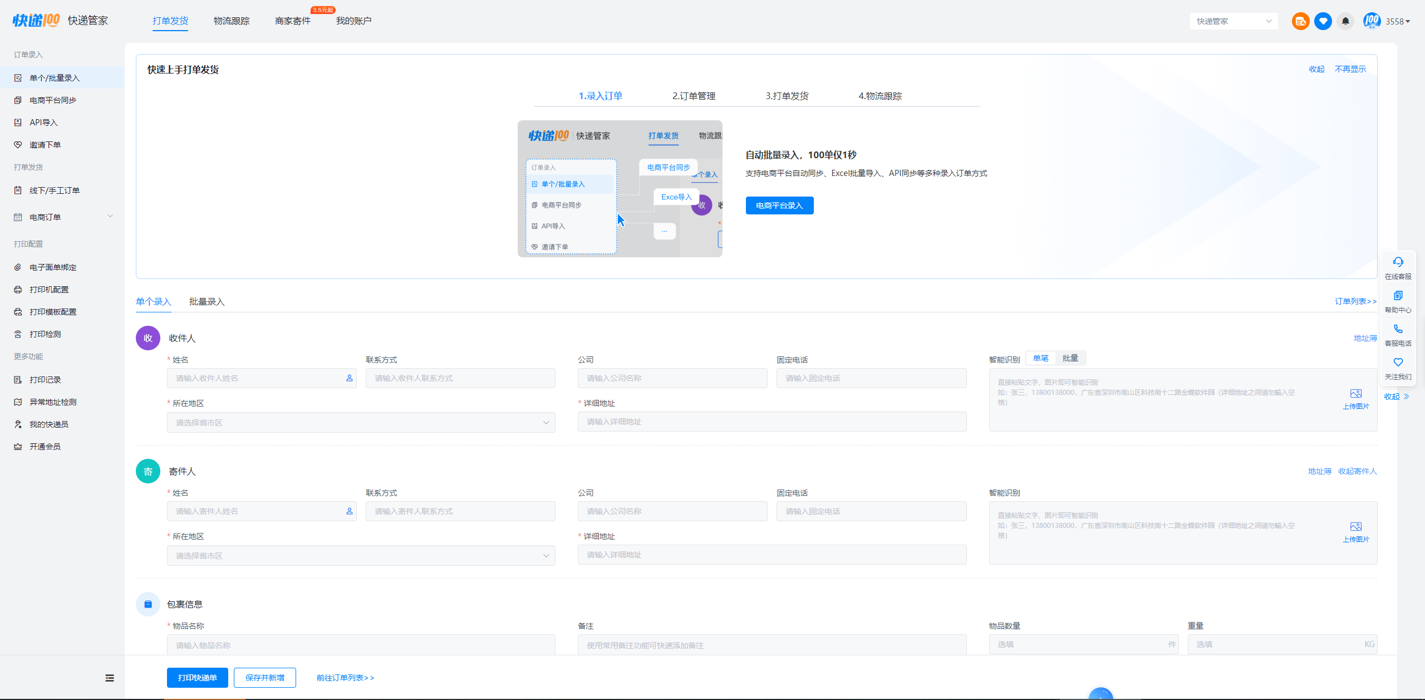Click the notification bell icon
This screenshot has height=700, width=1425.
(1345, 21)
